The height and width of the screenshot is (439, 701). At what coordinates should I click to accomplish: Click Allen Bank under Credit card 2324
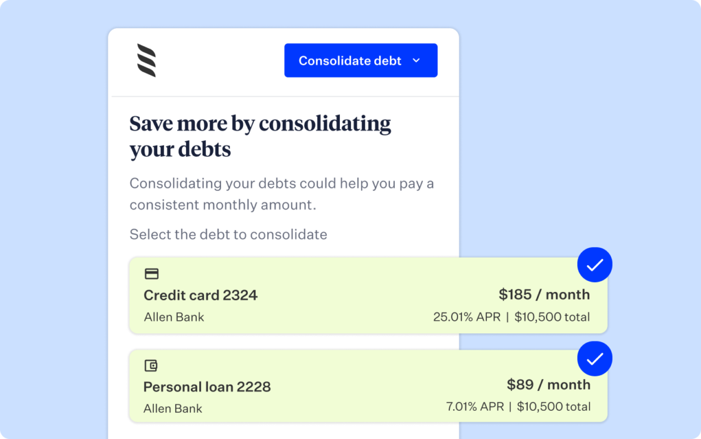[x=174, y=317]
